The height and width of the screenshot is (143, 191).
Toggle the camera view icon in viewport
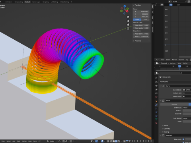coord(128,25)
